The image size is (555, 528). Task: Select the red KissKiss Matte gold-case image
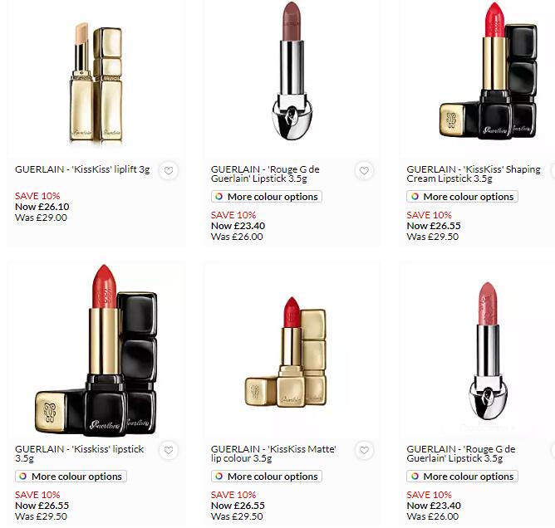pos(285,352)
